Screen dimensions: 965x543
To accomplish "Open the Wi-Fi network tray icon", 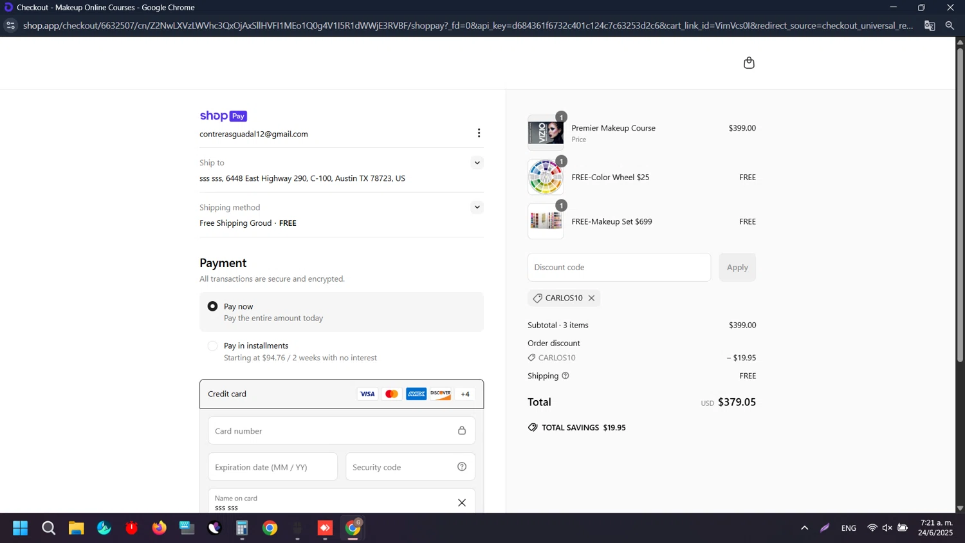I will coord(872,528).
